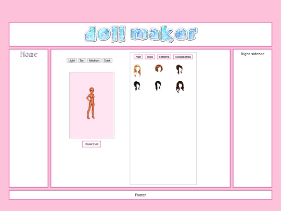Open the Accessories tab

click(183, 57)
